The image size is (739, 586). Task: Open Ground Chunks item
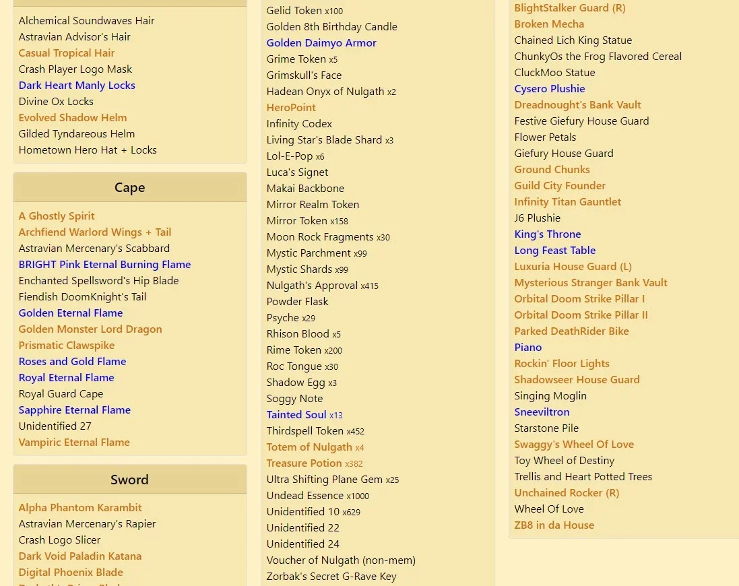click(x=552, y=170)
